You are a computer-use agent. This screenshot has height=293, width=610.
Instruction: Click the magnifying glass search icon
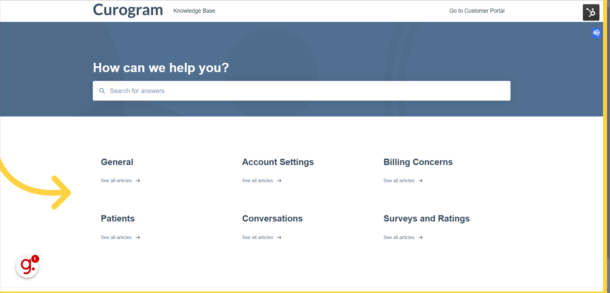(x=102, y=91)
